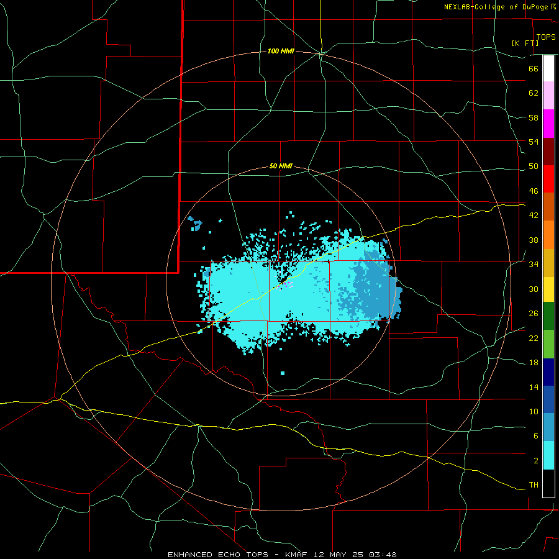559x559 pixels.
Task: Click the "100 NMI" range ring label
Action: coord(281,52)
